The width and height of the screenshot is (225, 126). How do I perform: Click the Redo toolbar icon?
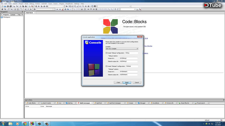[17, 6]
